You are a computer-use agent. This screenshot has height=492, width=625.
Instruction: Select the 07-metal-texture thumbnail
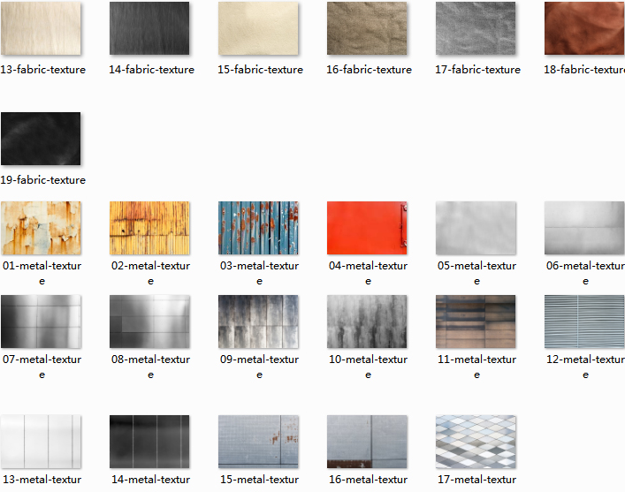[x=41, y=322]
